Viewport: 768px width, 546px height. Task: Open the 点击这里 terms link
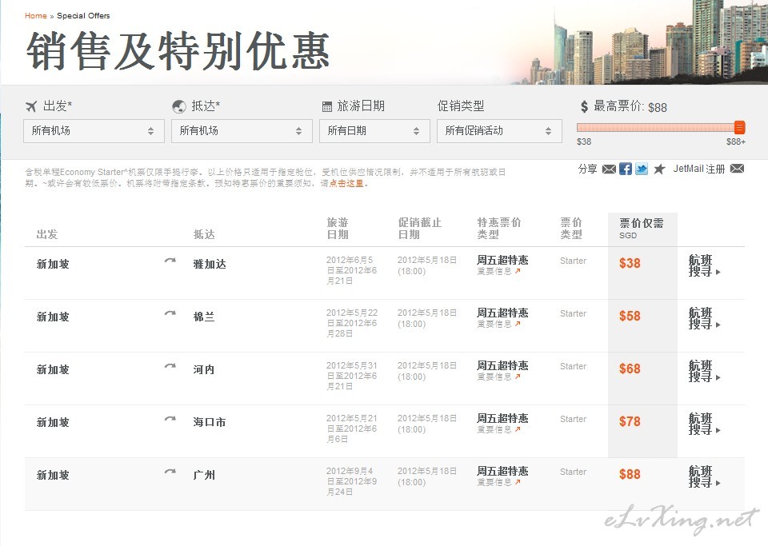pos(346,184)
